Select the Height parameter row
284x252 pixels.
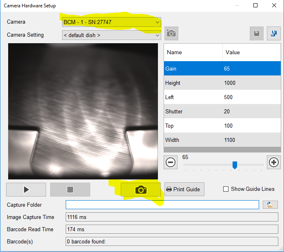(x=222, y=83)
